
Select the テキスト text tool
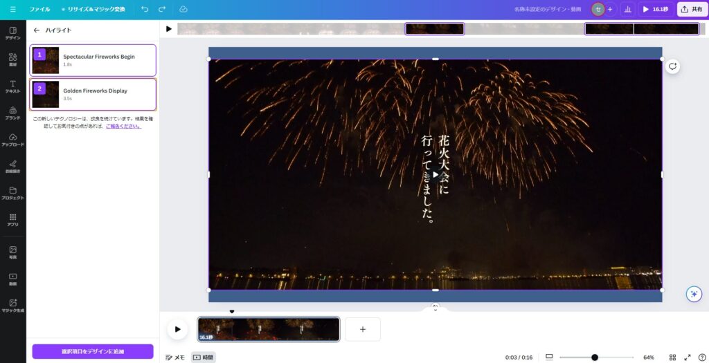[x=12, y=86]
